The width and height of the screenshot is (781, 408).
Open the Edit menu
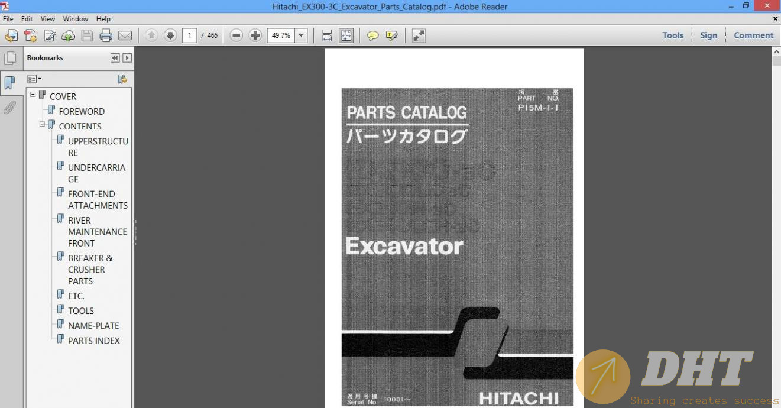click(x=27, y=19)
